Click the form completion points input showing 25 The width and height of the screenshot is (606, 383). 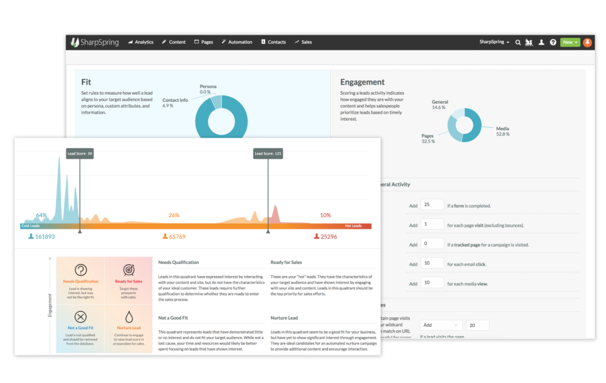pyautogui.click(x=432, y=204)
